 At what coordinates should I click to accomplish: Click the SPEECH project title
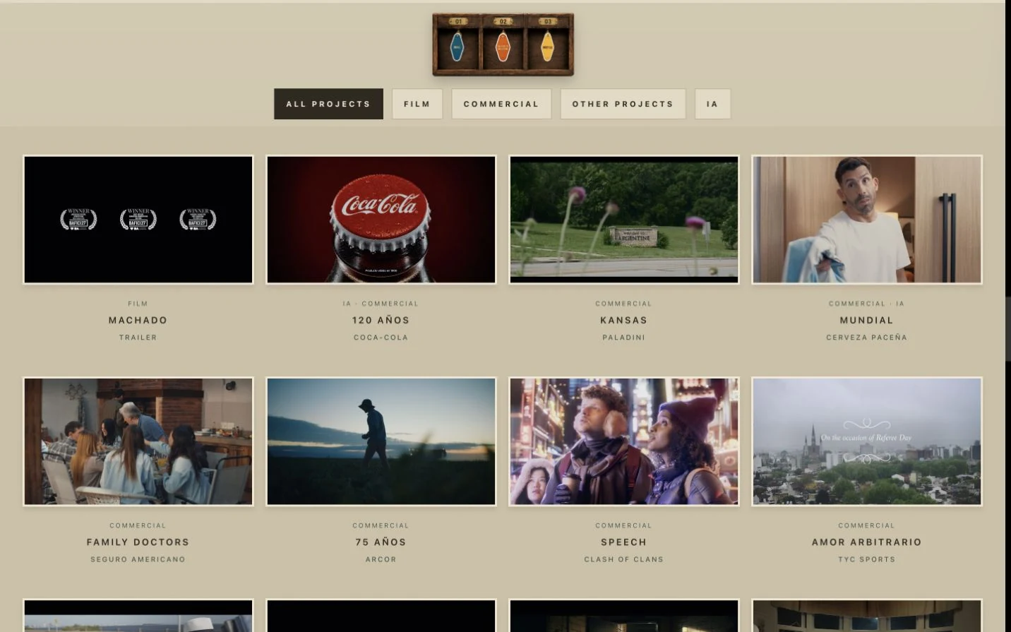click(x=624, y=542)
